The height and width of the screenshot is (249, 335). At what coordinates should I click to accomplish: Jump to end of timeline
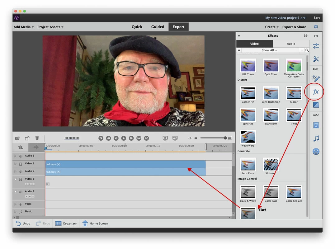(146, 138)
